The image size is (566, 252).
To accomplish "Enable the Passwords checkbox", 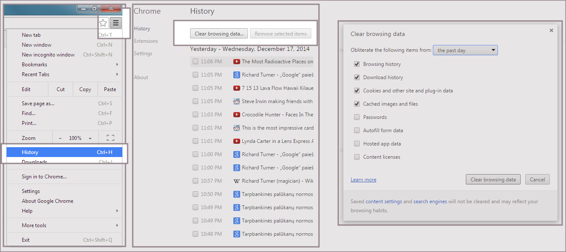I will pyautogui.click(x=357, y=117).
